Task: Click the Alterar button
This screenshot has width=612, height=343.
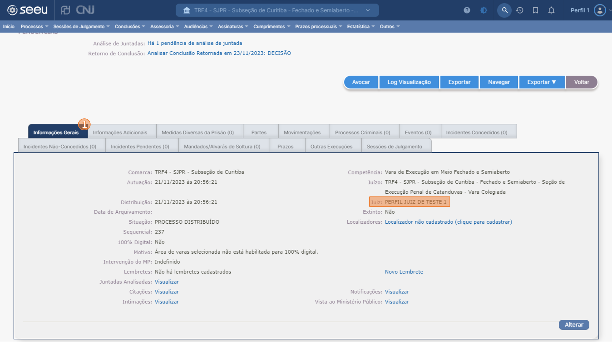Action: pos(574,325)
